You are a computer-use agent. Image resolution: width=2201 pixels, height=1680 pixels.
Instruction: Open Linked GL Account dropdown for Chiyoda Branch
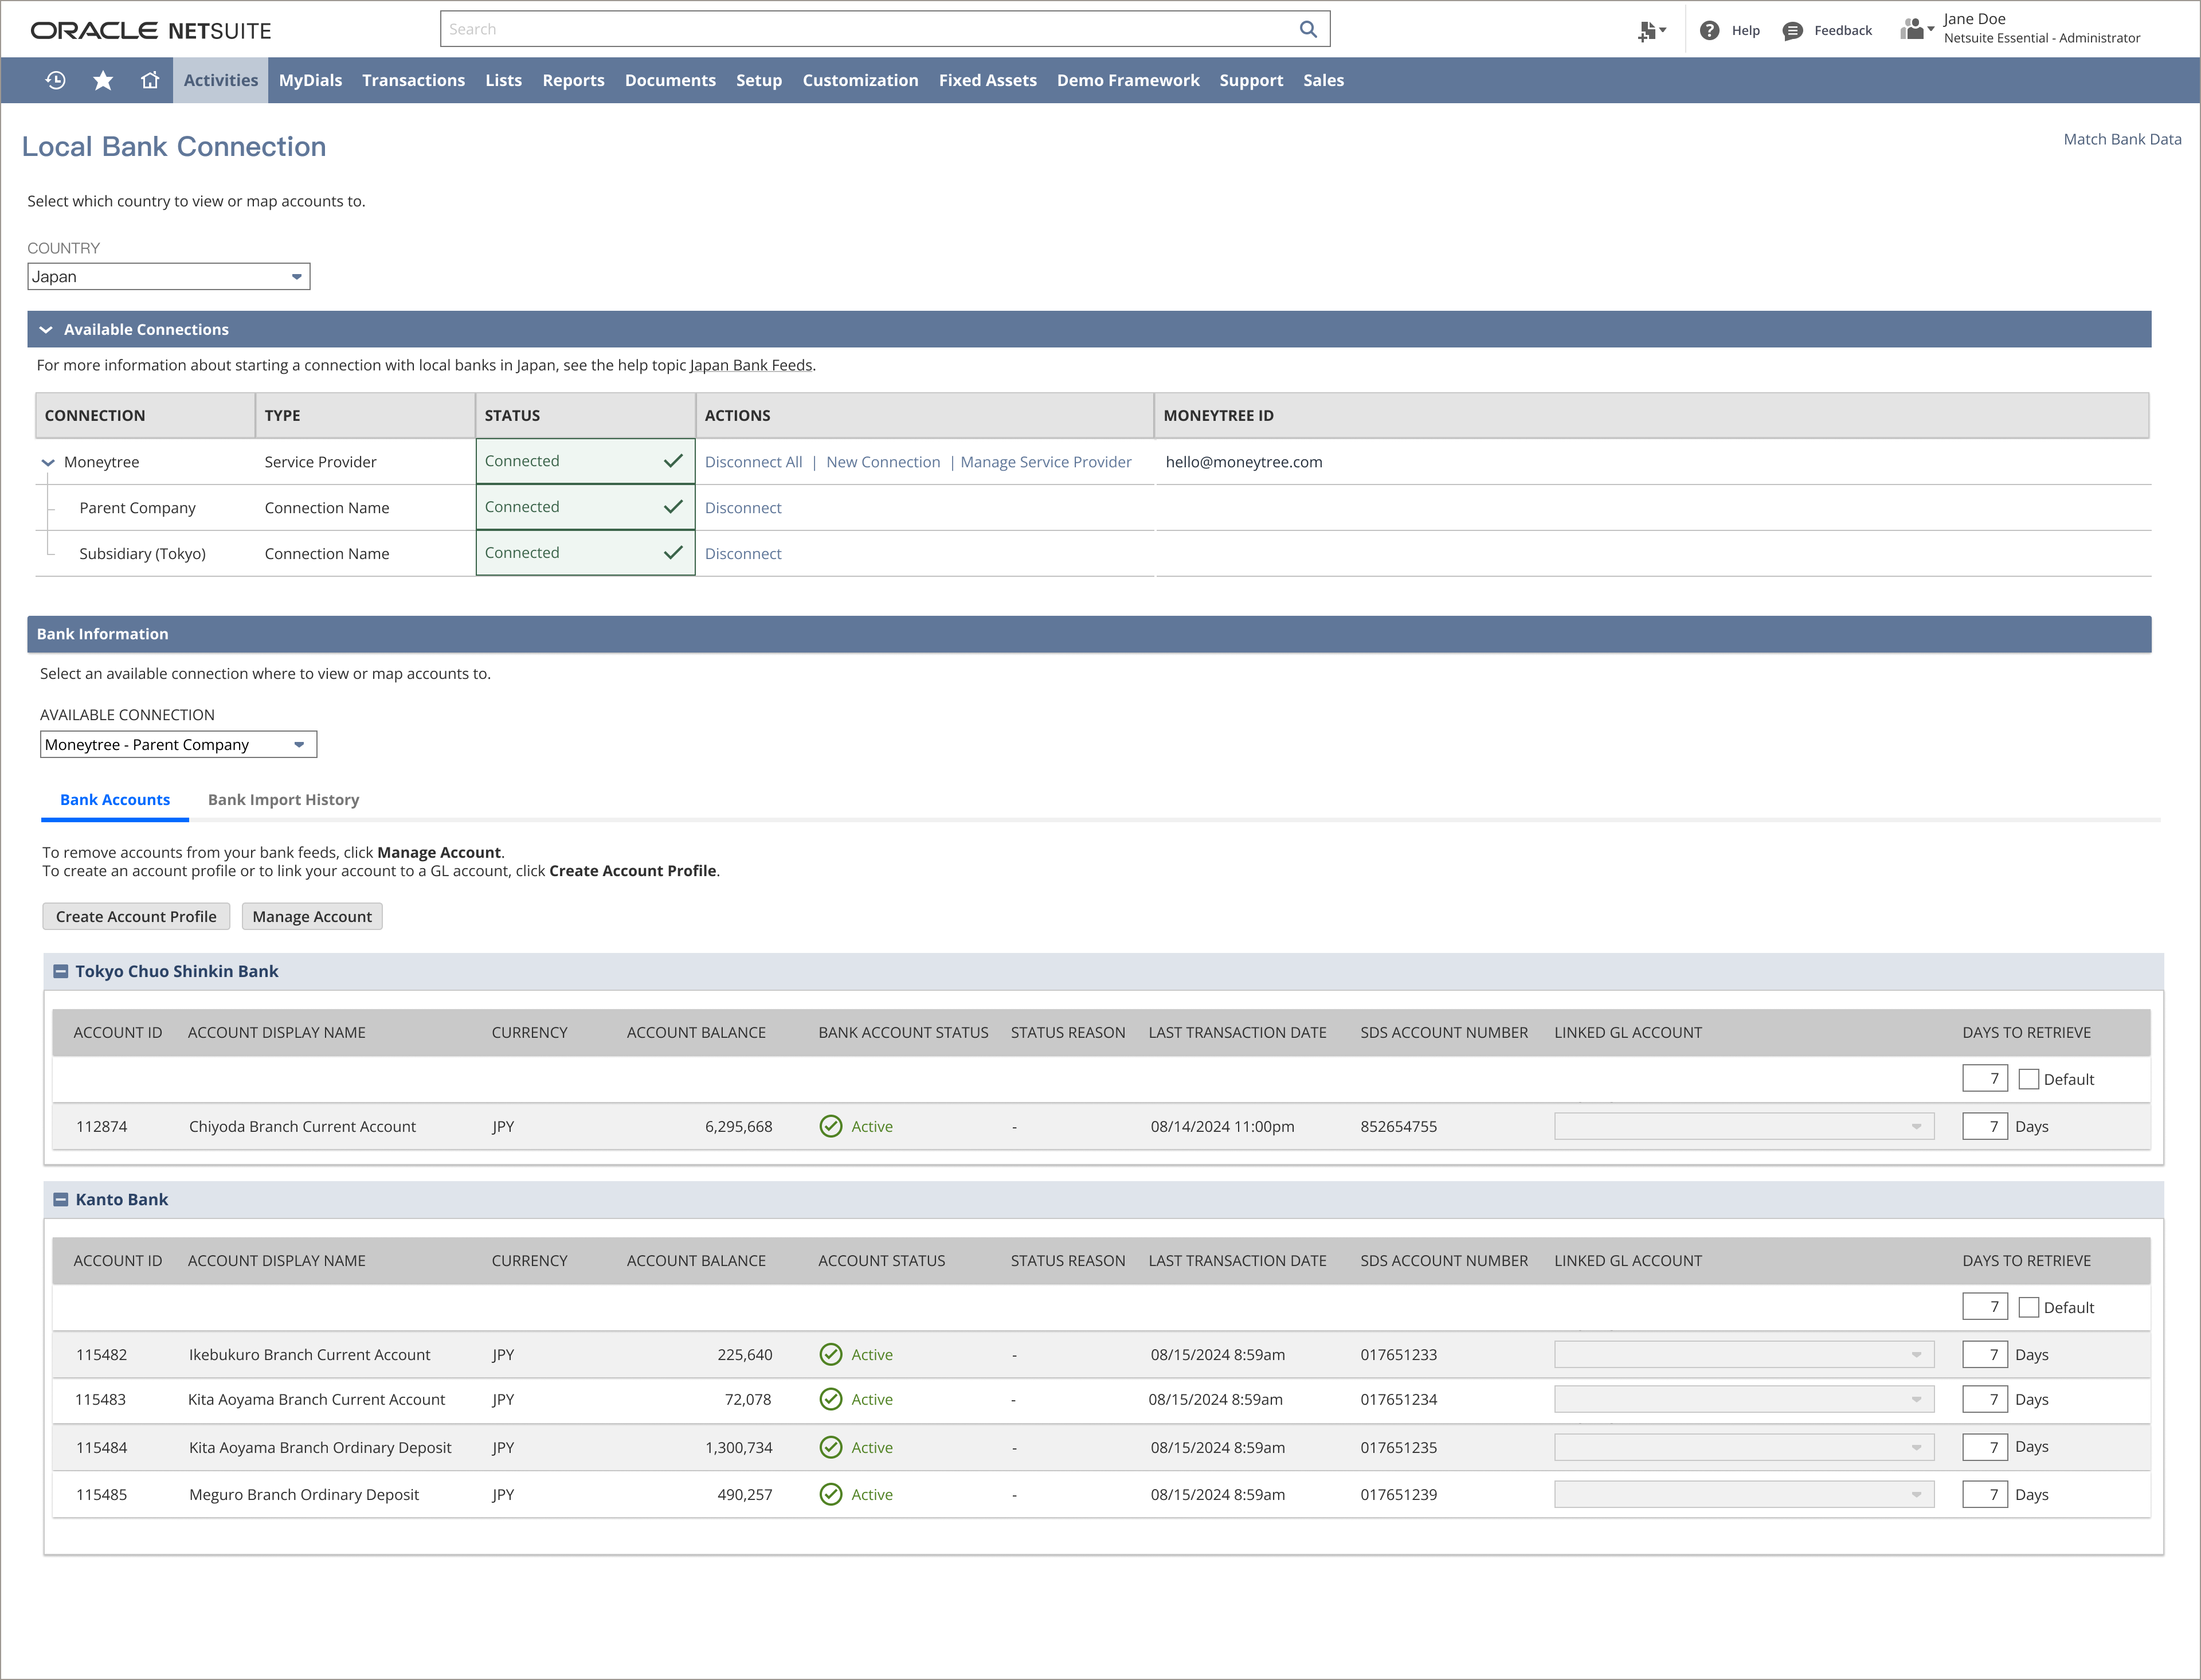point(1744,1126)
